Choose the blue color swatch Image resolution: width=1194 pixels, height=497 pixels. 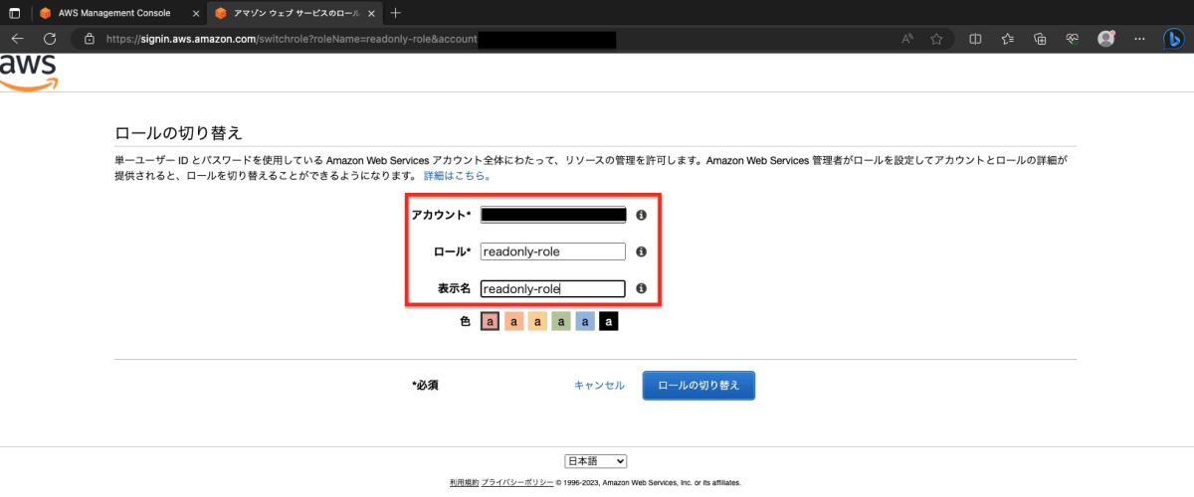585,322
